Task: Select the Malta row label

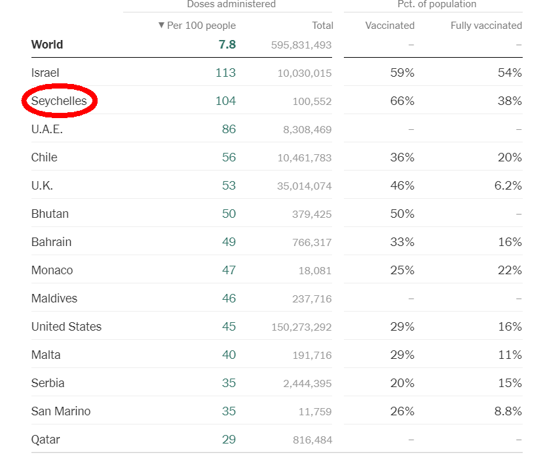Action: click(x=46, y=355)
